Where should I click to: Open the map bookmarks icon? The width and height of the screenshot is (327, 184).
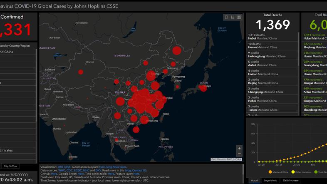tap(226, 17)
